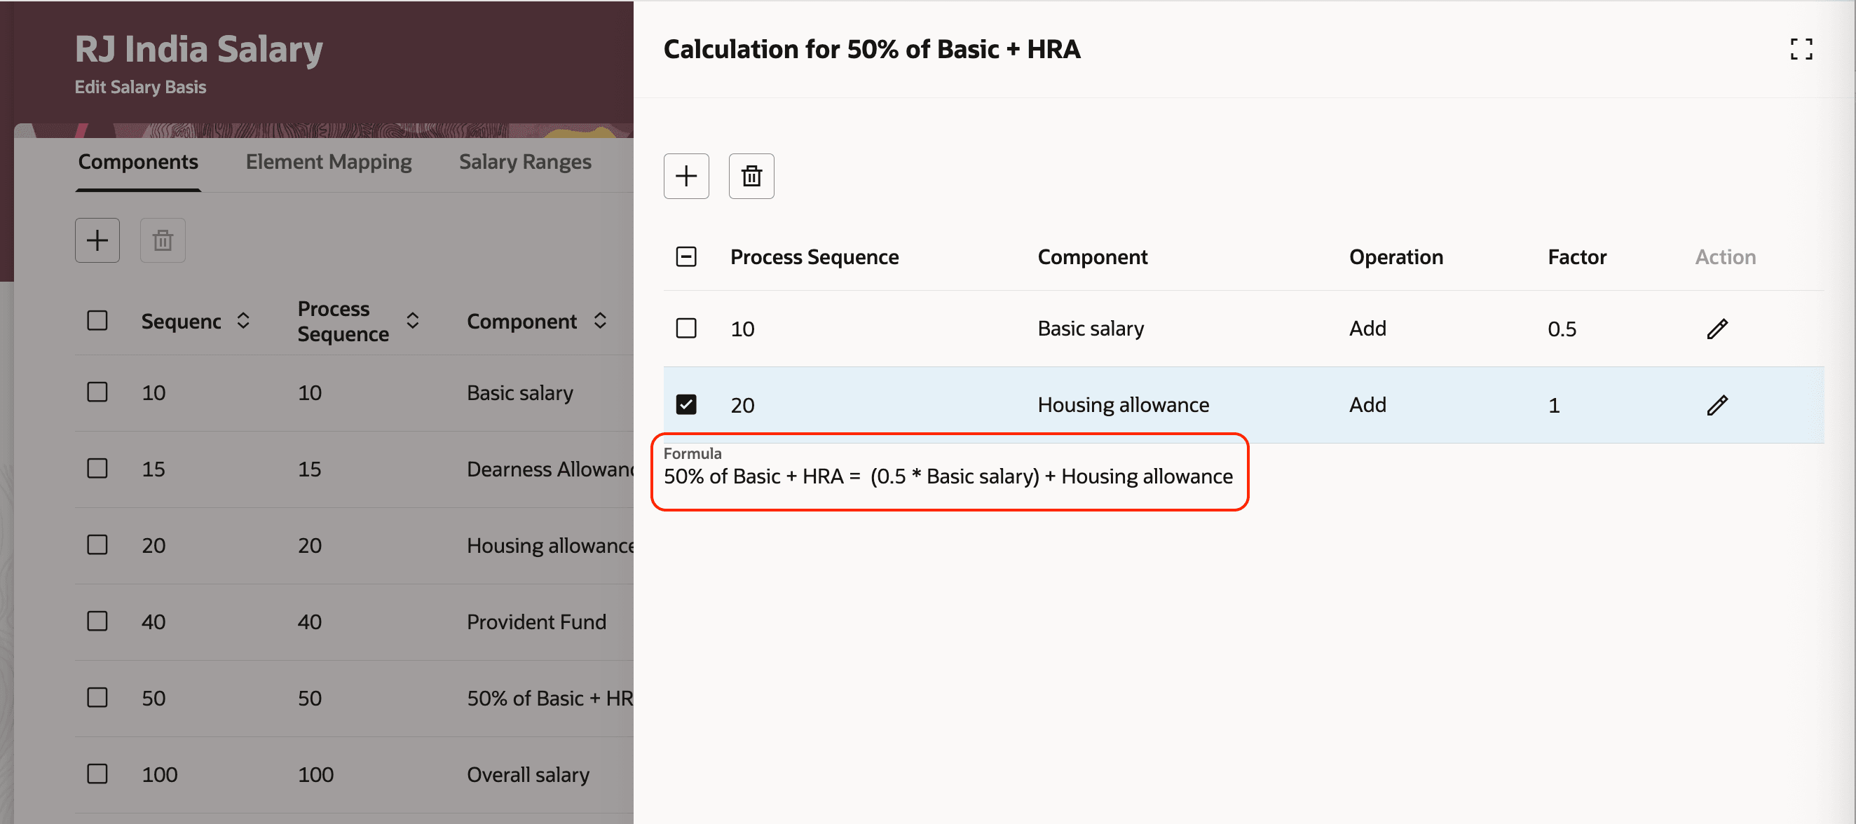Click the header checkbox to deselect all calculation rows
1856x824 pixels.
[686, 256]
